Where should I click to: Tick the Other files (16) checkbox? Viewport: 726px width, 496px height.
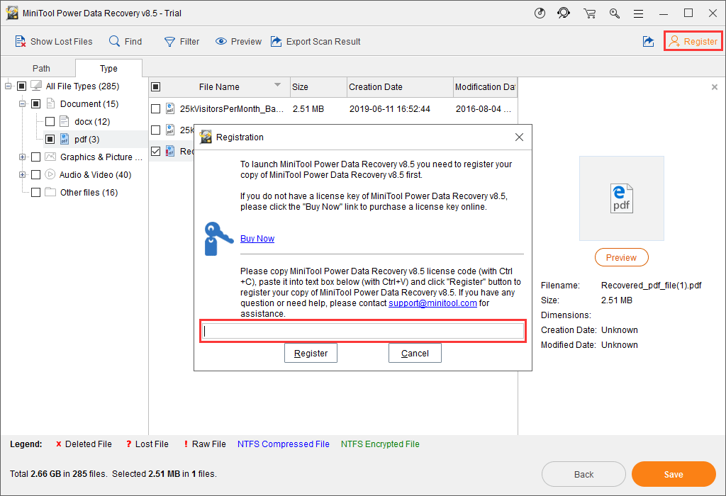[35, 193]
